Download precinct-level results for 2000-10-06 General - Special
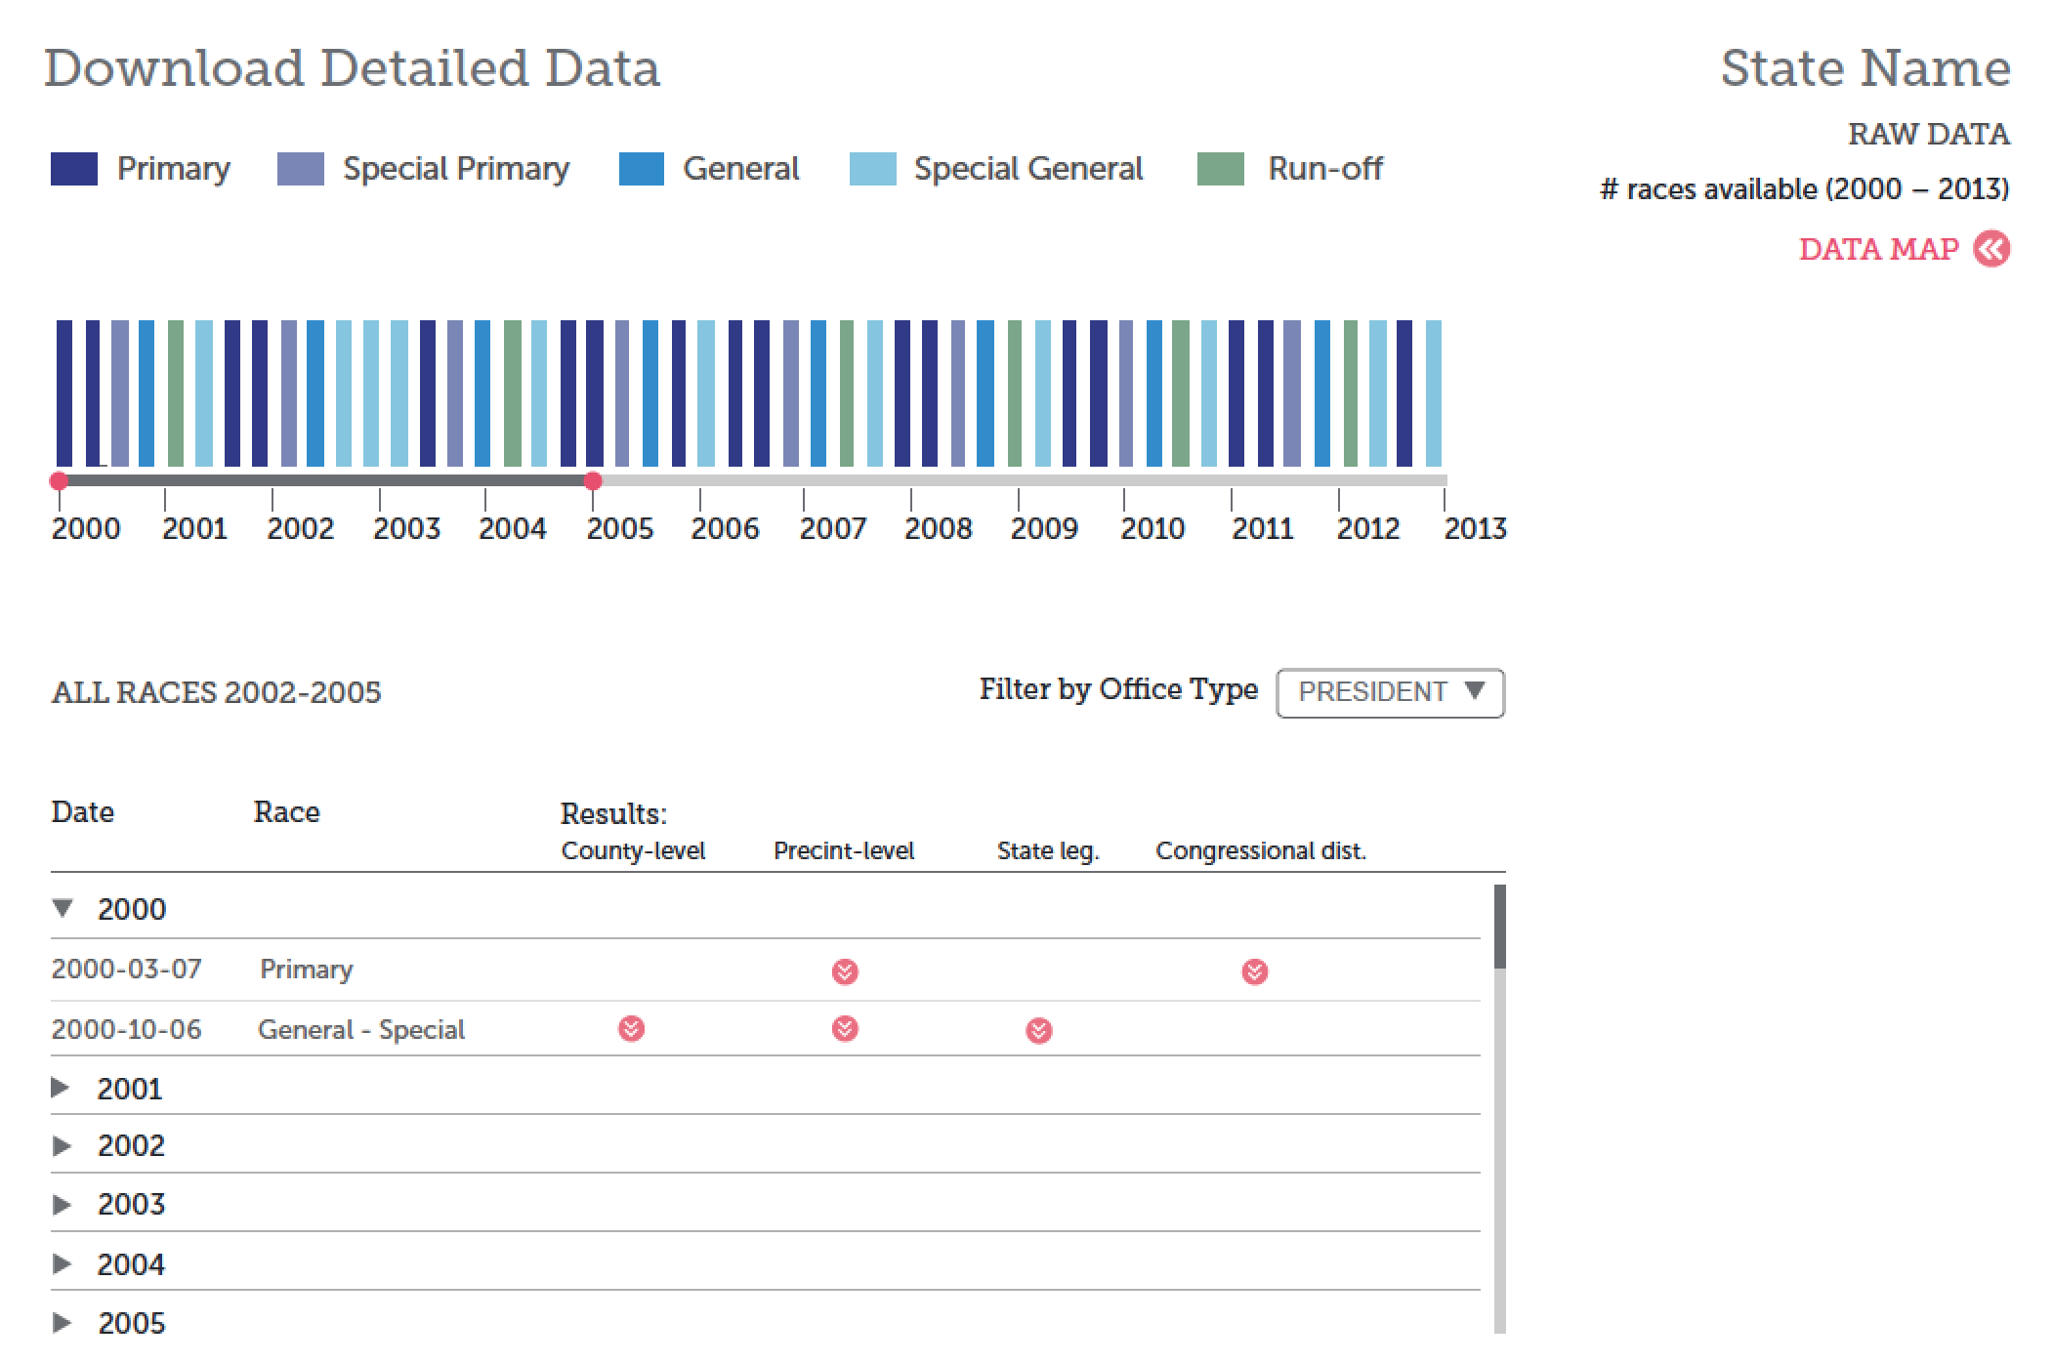The width and height of the screenshot is (2053, 1363). tap(845, 1029)
